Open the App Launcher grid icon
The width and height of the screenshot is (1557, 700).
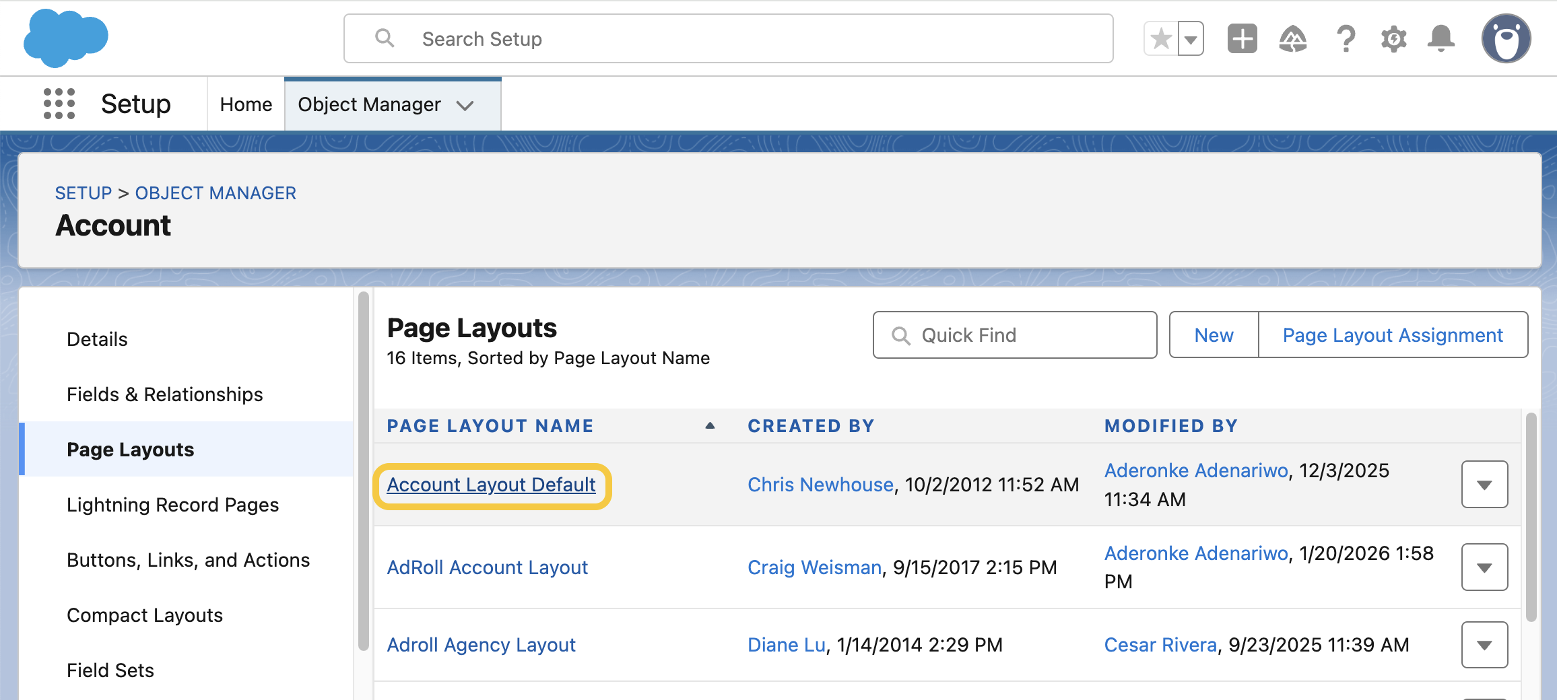click(x=59, y=104)
